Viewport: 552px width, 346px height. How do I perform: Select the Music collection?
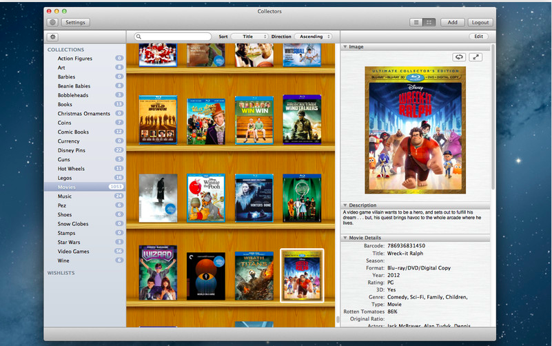click(85, 196)
